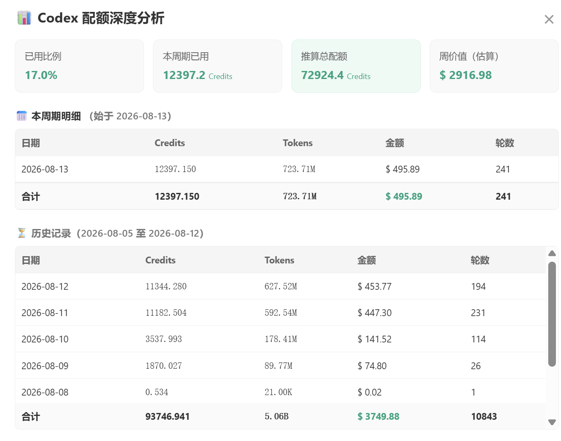The width and height of the screenshot is (561, 441).
Task: Click the history table scrollbar up arrow
Action: point(552,253)
